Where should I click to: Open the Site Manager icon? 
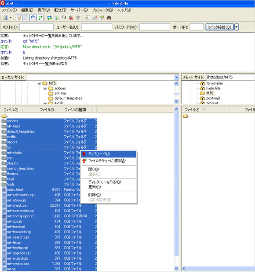coord(6,18)
